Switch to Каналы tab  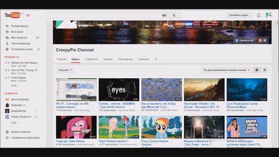(108, 59)
